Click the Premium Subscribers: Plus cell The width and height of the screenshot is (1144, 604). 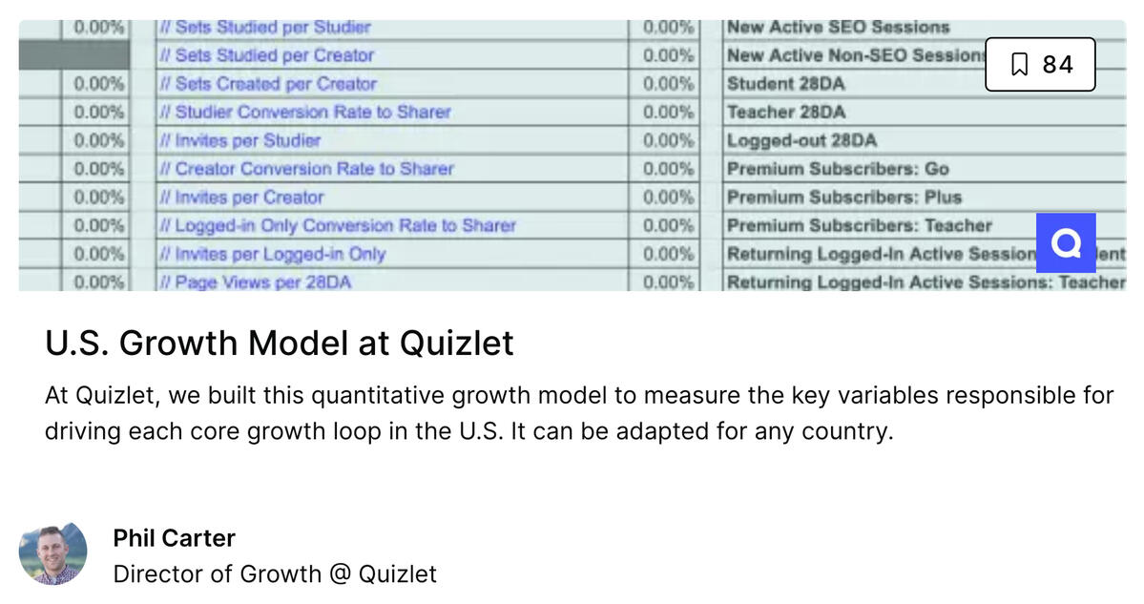(x=924, y=198)
